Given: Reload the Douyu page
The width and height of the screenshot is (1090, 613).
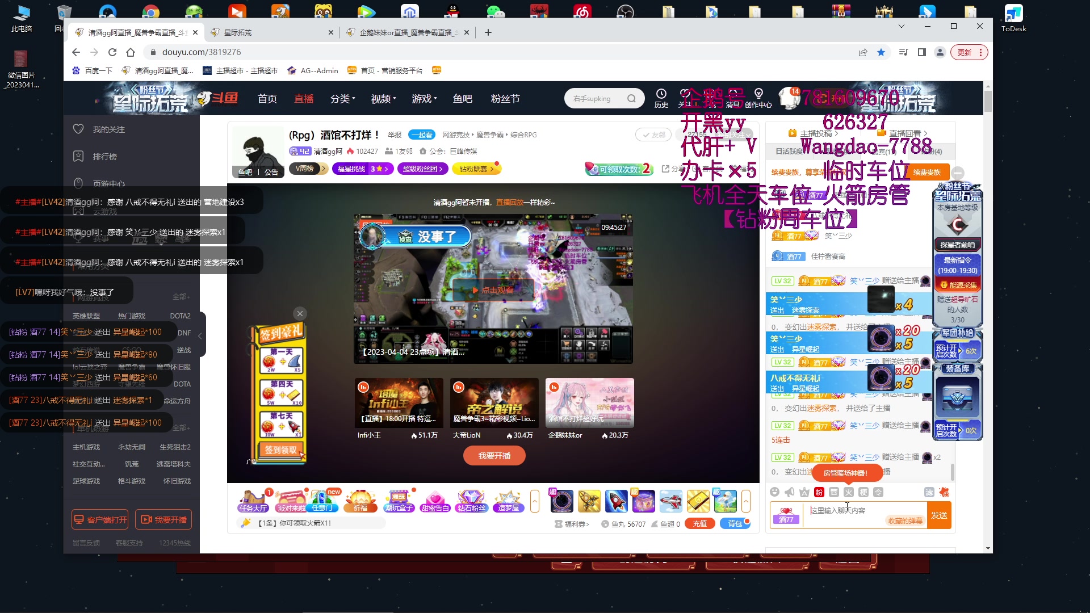Looking at the screenshot, I should 112,52.
